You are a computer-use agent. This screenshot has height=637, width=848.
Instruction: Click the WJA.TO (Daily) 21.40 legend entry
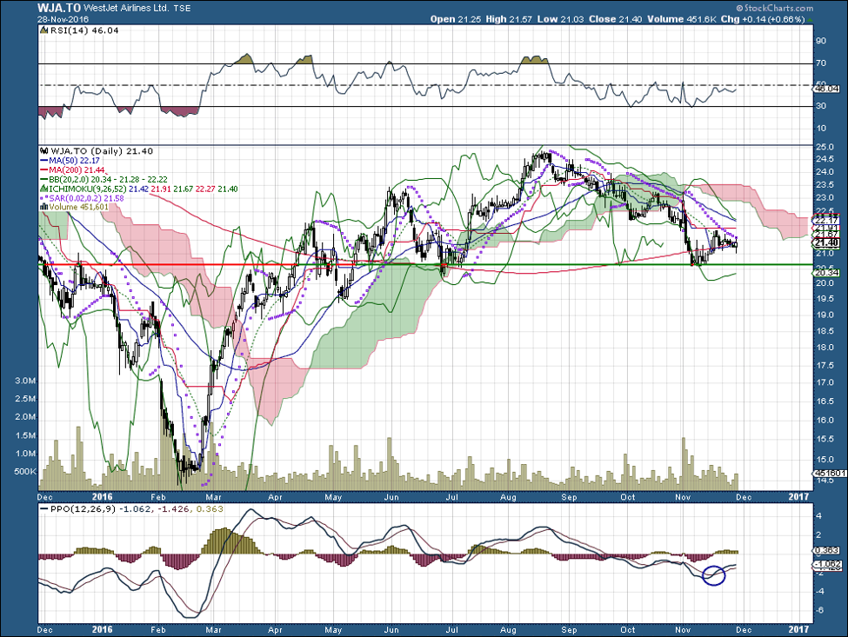tap(102, 151)
